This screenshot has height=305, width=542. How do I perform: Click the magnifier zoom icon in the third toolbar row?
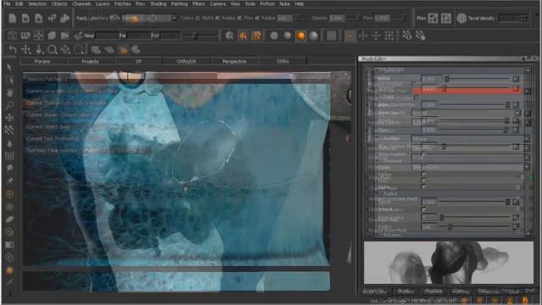53,50
